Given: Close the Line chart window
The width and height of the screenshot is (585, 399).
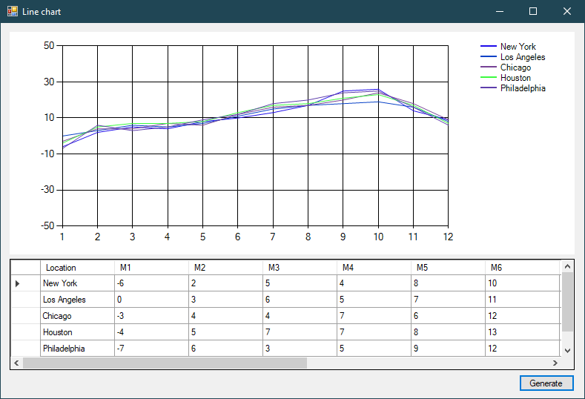Looking at the screenshot, I should (x=567, y=11).
